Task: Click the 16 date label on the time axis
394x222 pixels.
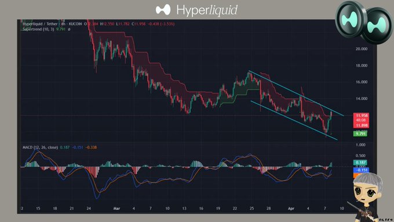Action: click(201, 209)
